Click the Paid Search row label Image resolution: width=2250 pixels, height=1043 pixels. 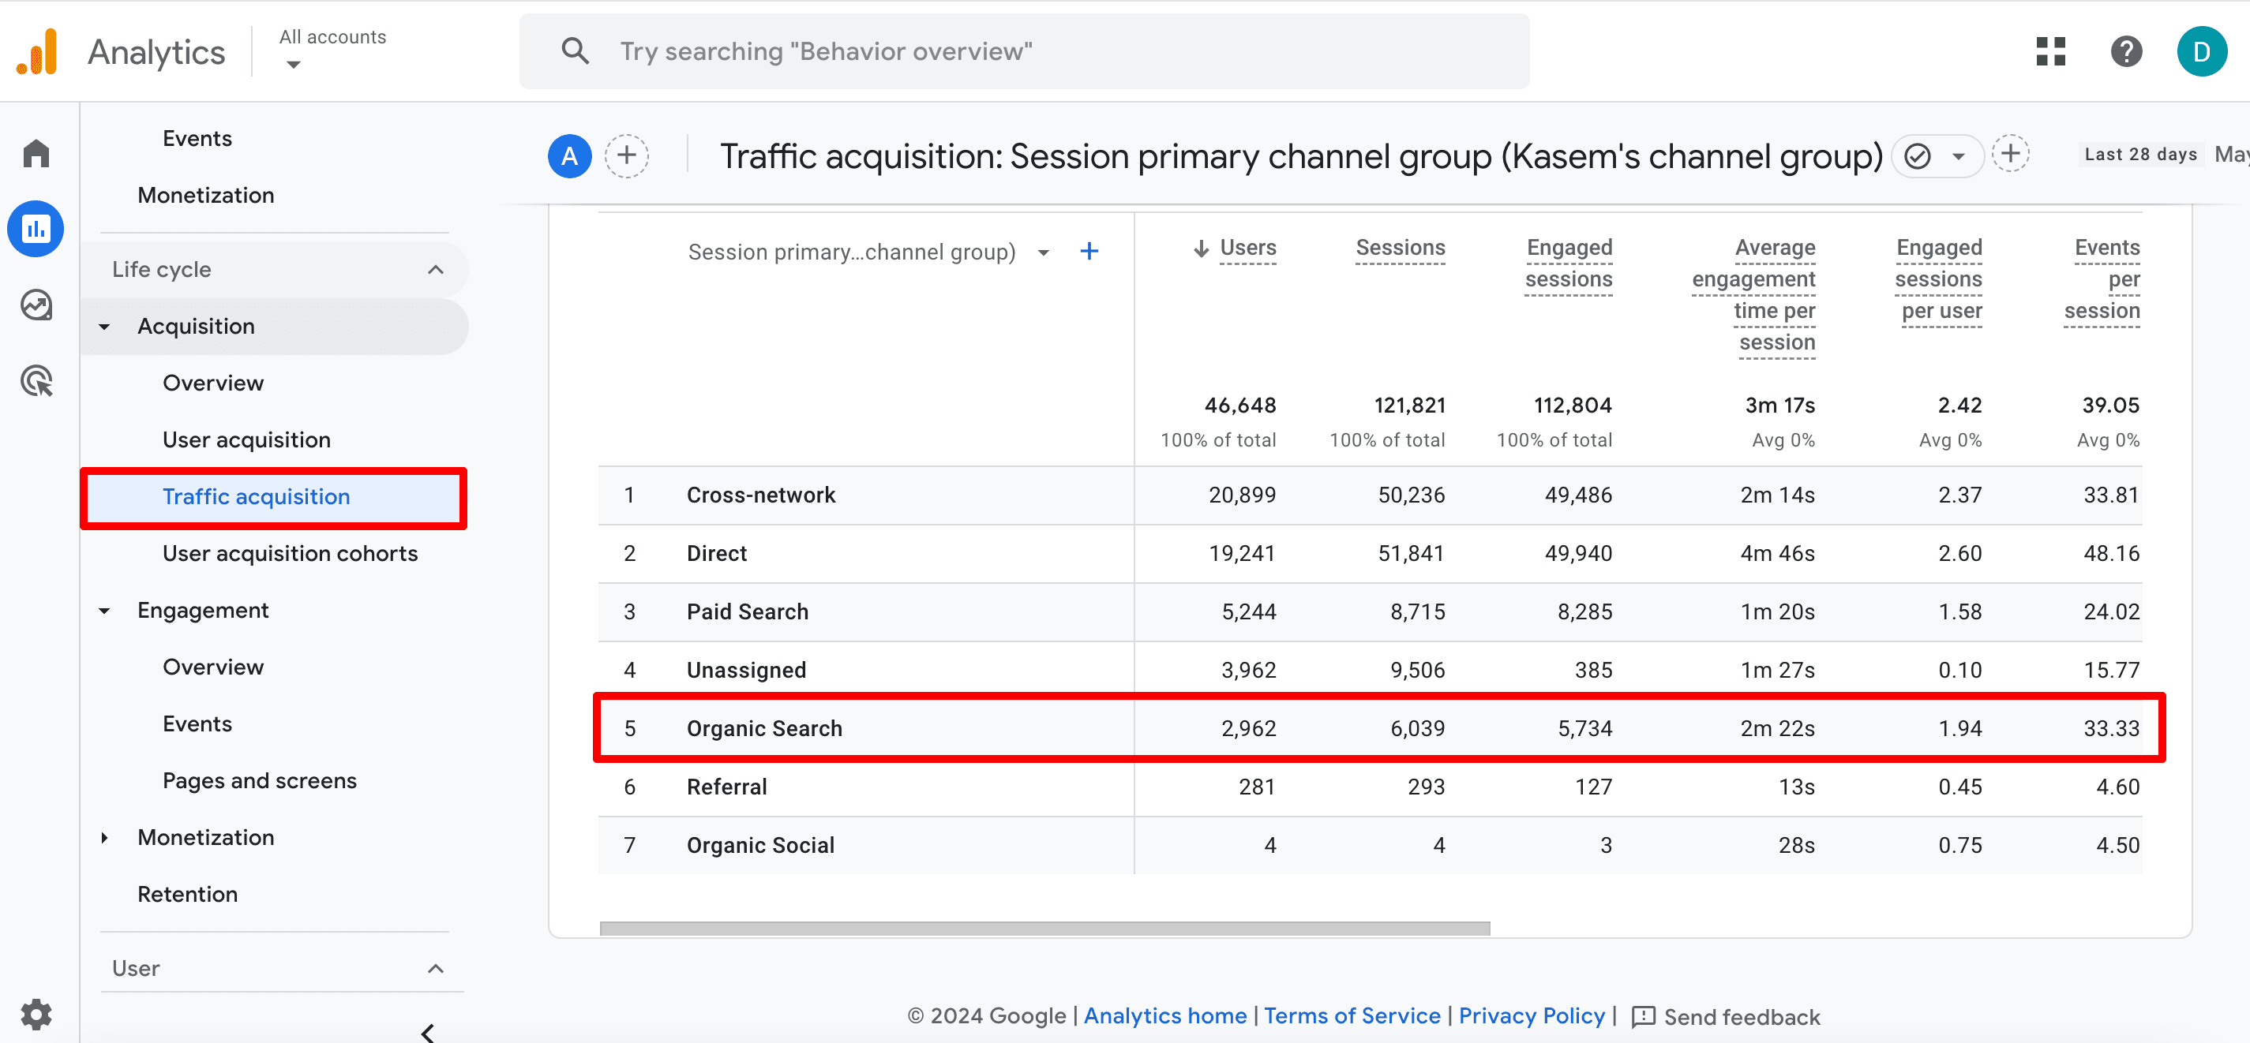748,613
